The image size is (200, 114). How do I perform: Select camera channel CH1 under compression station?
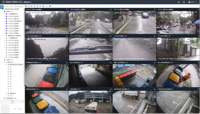11,96
